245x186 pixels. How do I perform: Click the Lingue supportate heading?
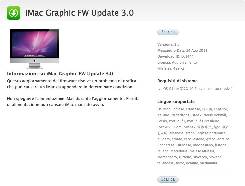[176, 102]
